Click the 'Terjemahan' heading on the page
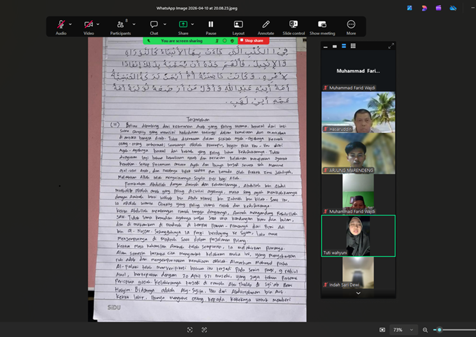The width and height of the screenshot is (476, 337). tap(198, 119)
